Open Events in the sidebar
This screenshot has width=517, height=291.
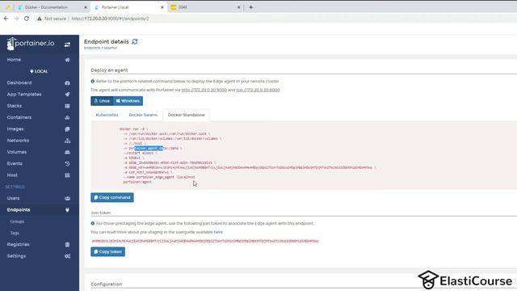click(15, 163)
